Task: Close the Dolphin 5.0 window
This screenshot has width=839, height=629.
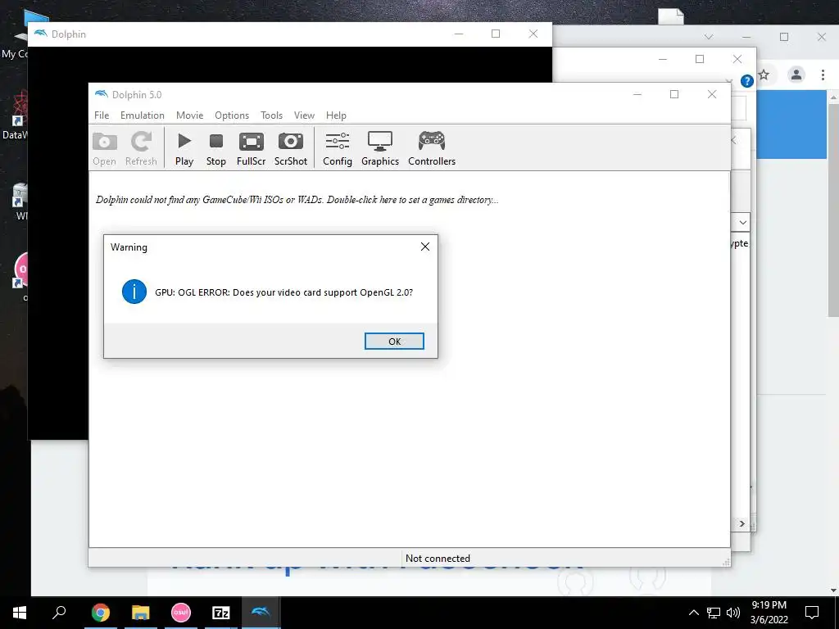Action: click(x=712, y=94)
